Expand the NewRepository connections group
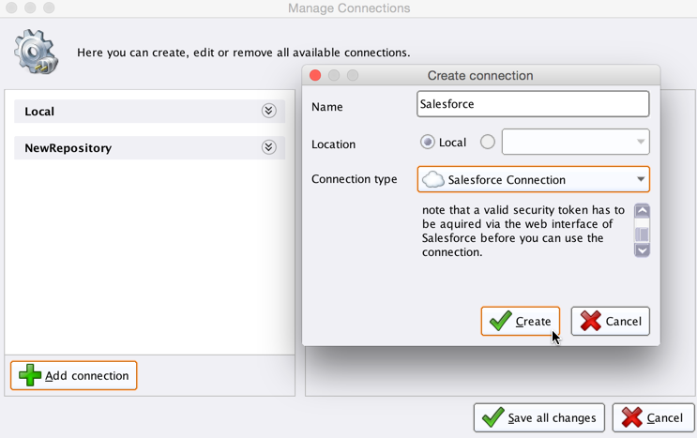The width and height of the screenshot is (697, 438). coord(268,147)
